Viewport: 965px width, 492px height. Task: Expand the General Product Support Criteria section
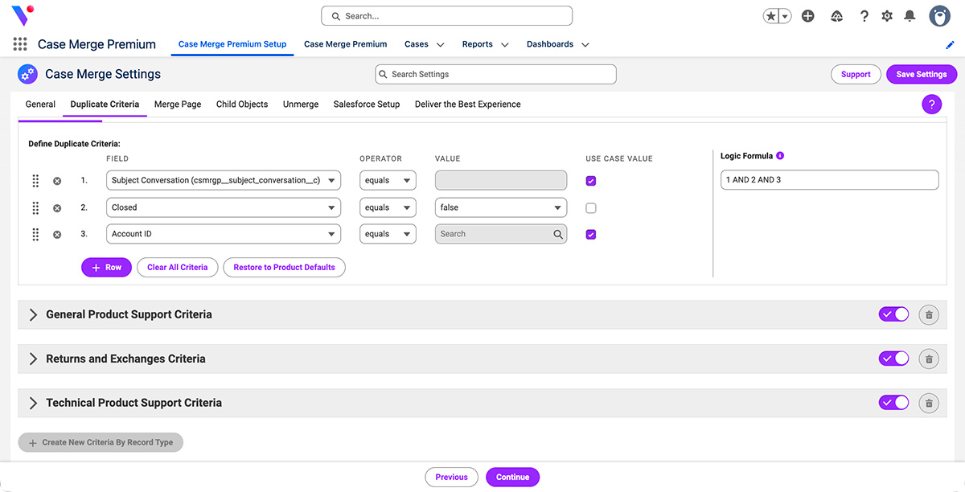[x=32, y=314]
